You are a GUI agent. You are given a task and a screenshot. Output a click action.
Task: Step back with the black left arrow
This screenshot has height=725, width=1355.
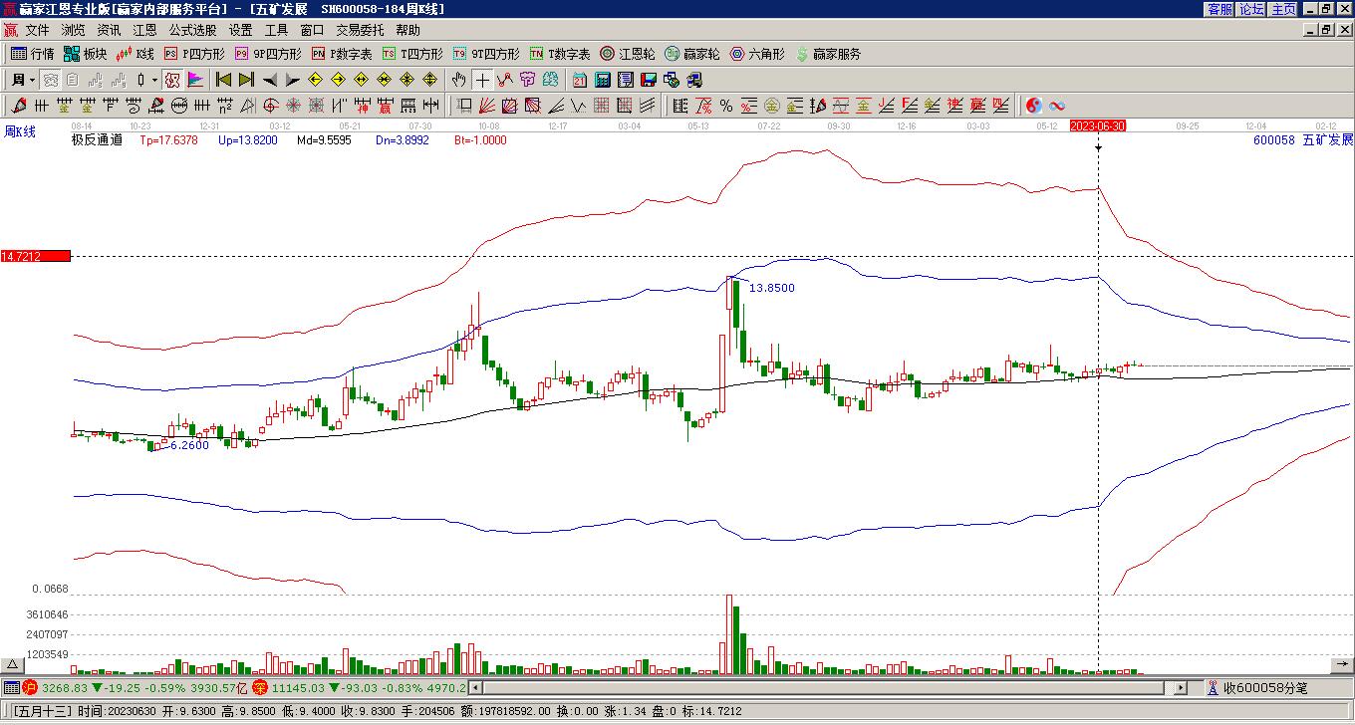(x=270, y=80)
